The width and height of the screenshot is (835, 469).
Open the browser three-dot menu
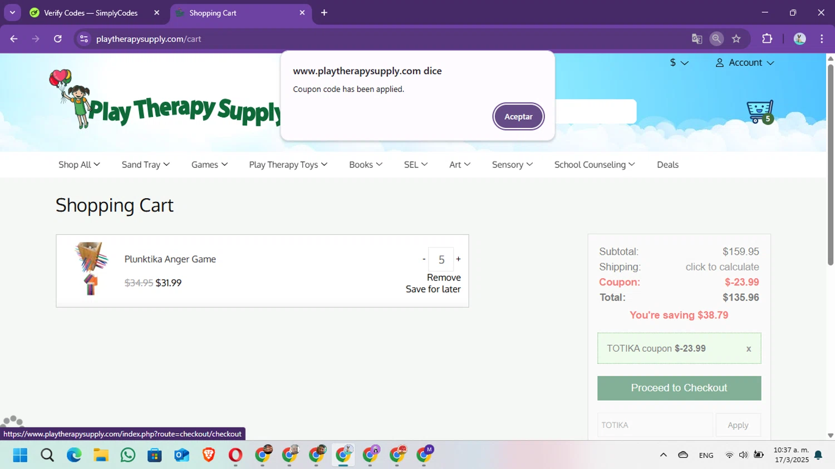[x=822, y=39]
